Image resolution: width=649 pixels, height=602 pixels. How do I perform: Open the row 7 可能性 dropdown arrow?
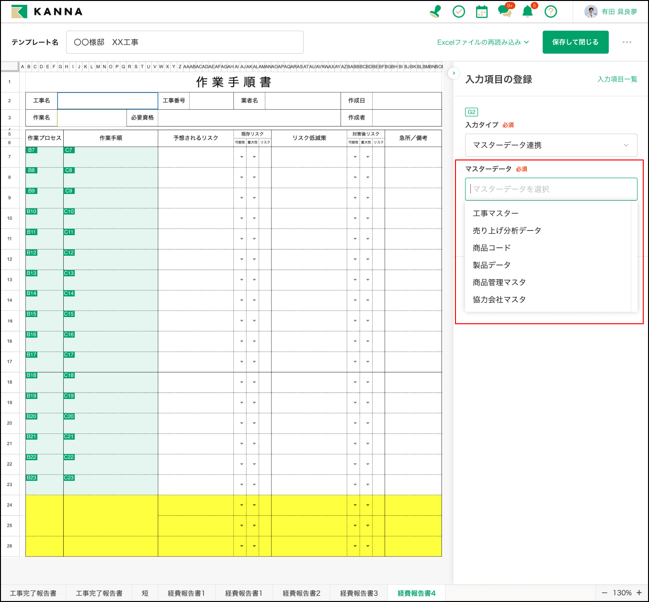coord(241,157)
